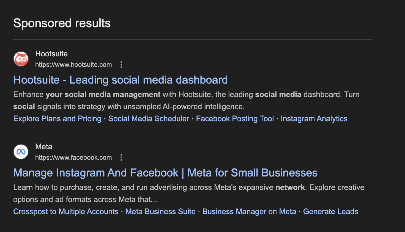Open the Meta Business Suite link
This screenshot has width=405, height=232.
point(160,211)
